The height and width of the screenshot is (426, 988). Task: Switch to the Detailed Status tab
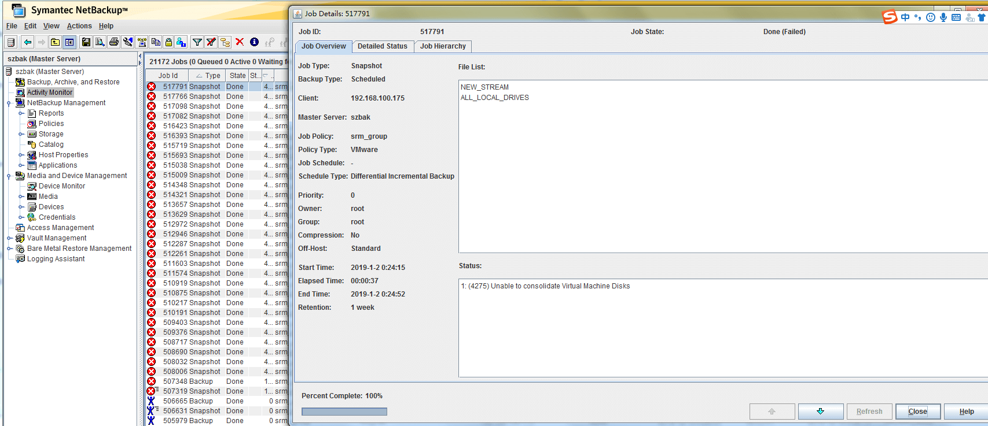point(383,46)
